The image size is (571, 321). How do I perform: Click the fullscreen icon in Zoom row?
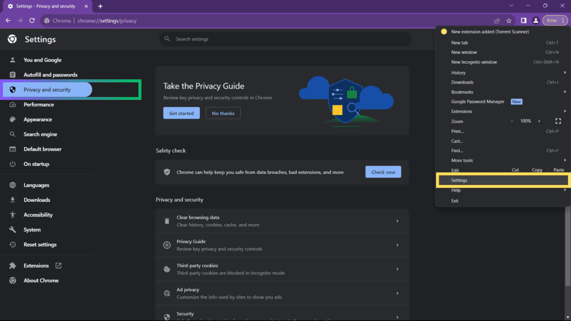pyautogui.click(x=558, y=121)
